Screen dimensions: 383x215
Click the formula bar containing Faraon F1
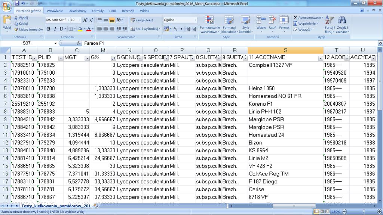[x=230, y=43]
